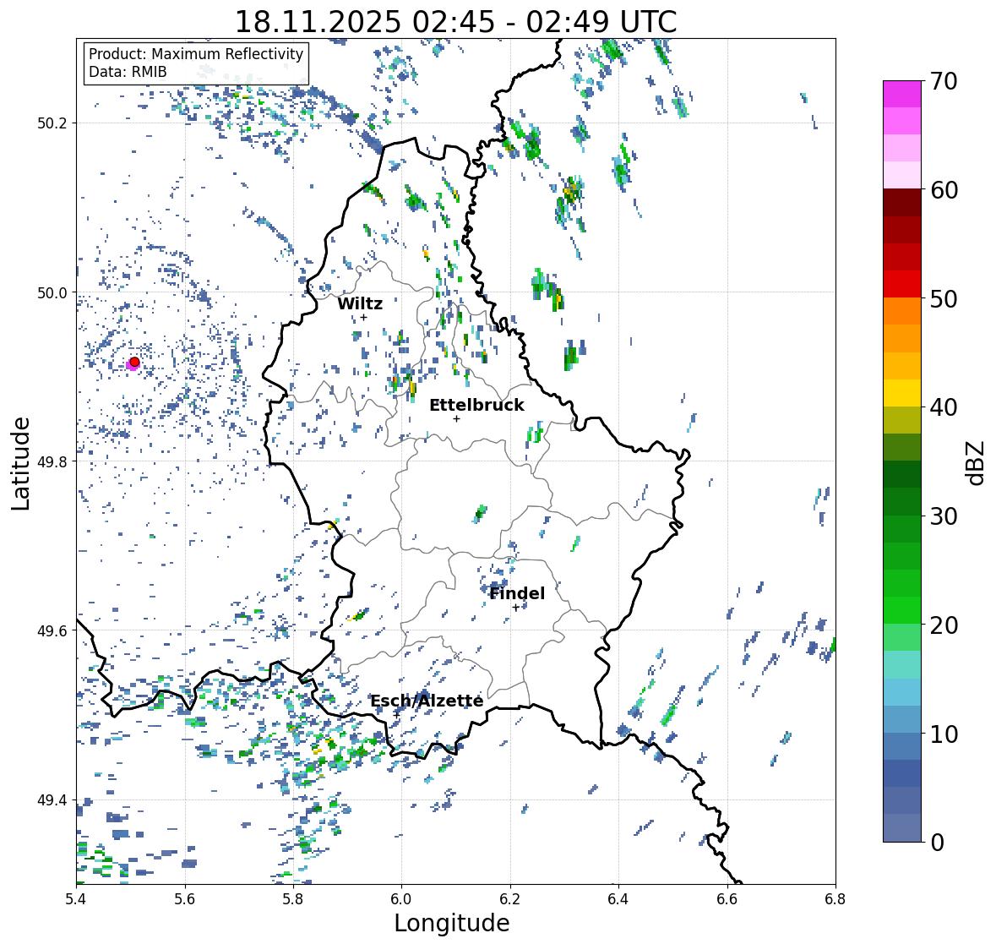Click the 6.6 longitude tick label
The height and width of the screenshot is (944, 996).
pyautogui.click(x=727, y=899)
